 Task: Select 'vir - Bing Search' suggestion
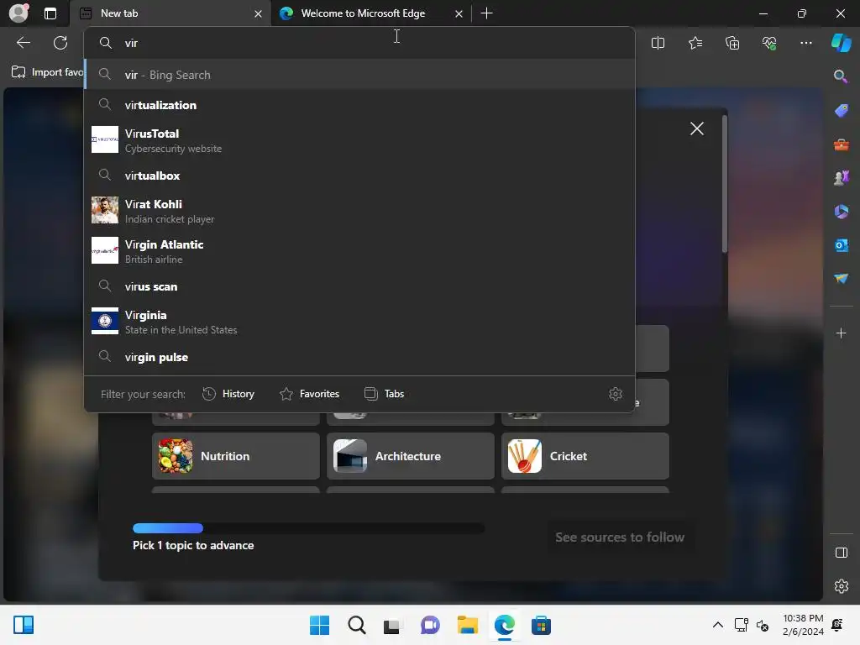(x=359, y=75)
